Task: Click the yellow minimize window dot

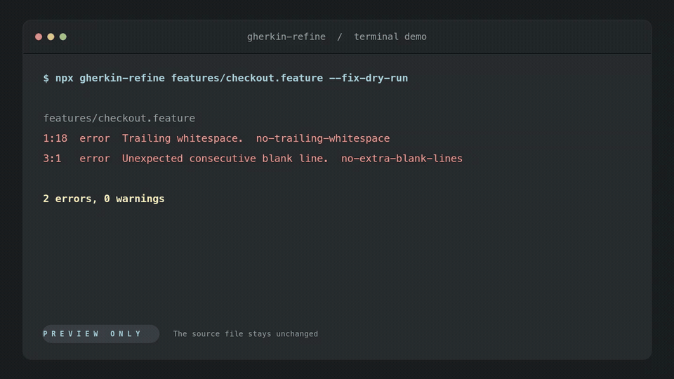Action: 51,37
